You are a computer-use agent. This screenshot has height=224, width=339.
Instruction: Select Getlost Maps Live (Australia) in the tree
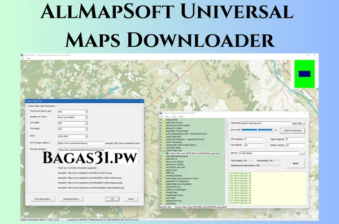[x=179, y=184]
